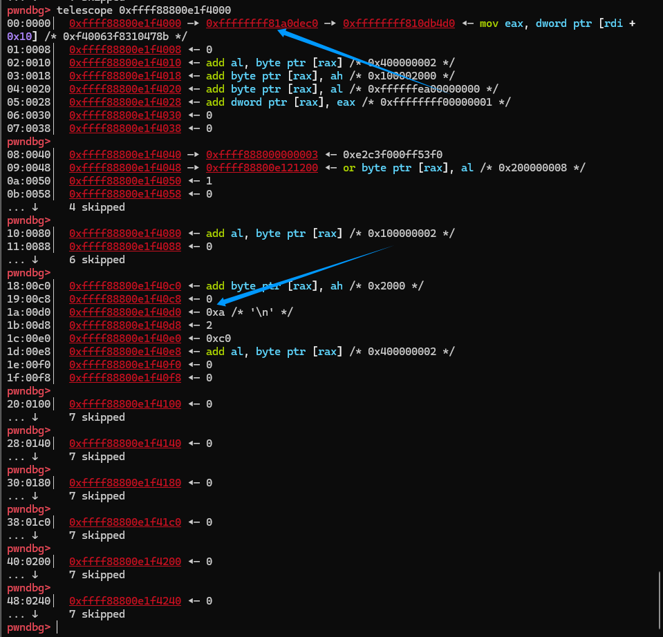Click address 0xffff88800e1f40e8
Image resolution: width=663 pixels, height=637 pixels.
125,351
